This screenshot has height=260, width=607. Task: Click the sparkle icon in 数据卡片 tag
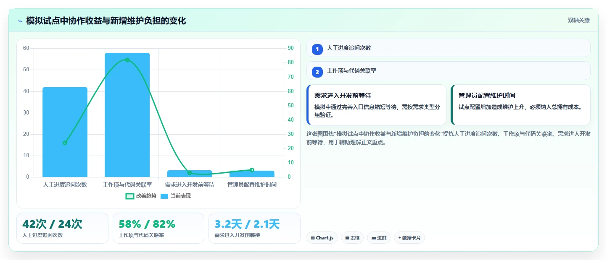[x=399, y=238]
